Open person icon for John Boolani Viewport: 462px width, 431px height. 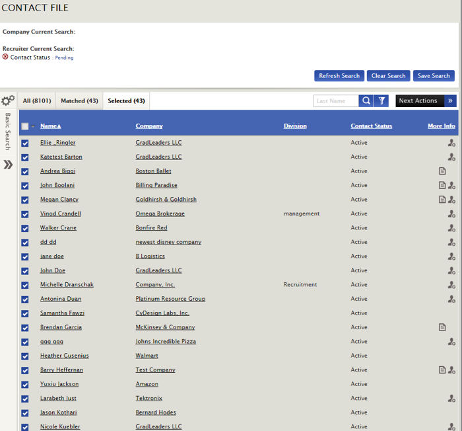451,185
